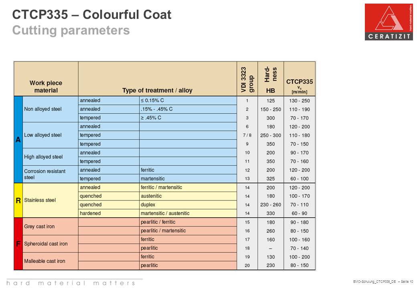Select the blue group letter 'A' cell

coord(18,140)
